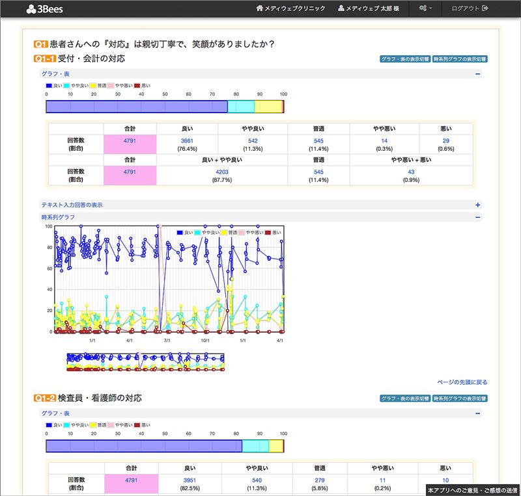Screen dimensions: 521x496
Task: Collapse the 時系列グラフ section
Action: click(260, 217)
